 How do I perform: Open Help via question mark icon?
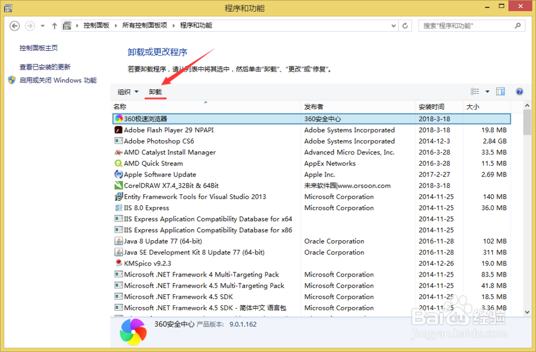tap(519, 91)
